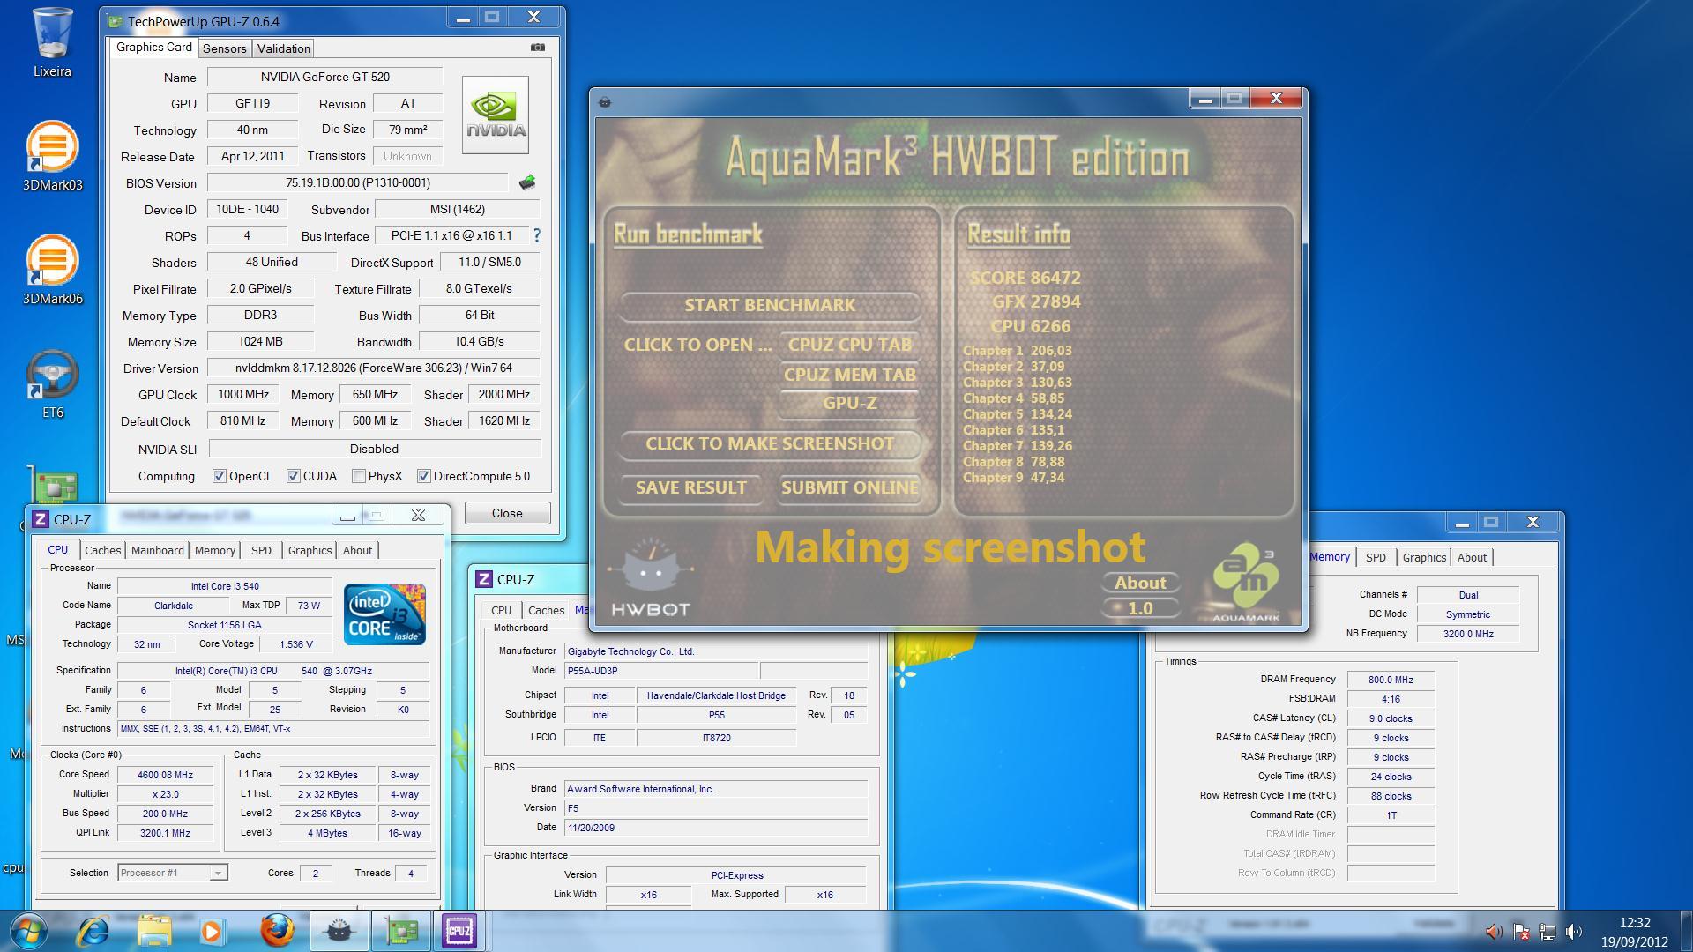This screenshot has width=1693, height=952.
Task: Switch to the Sensors tab in GPU-Z
Action: (225, 48)
